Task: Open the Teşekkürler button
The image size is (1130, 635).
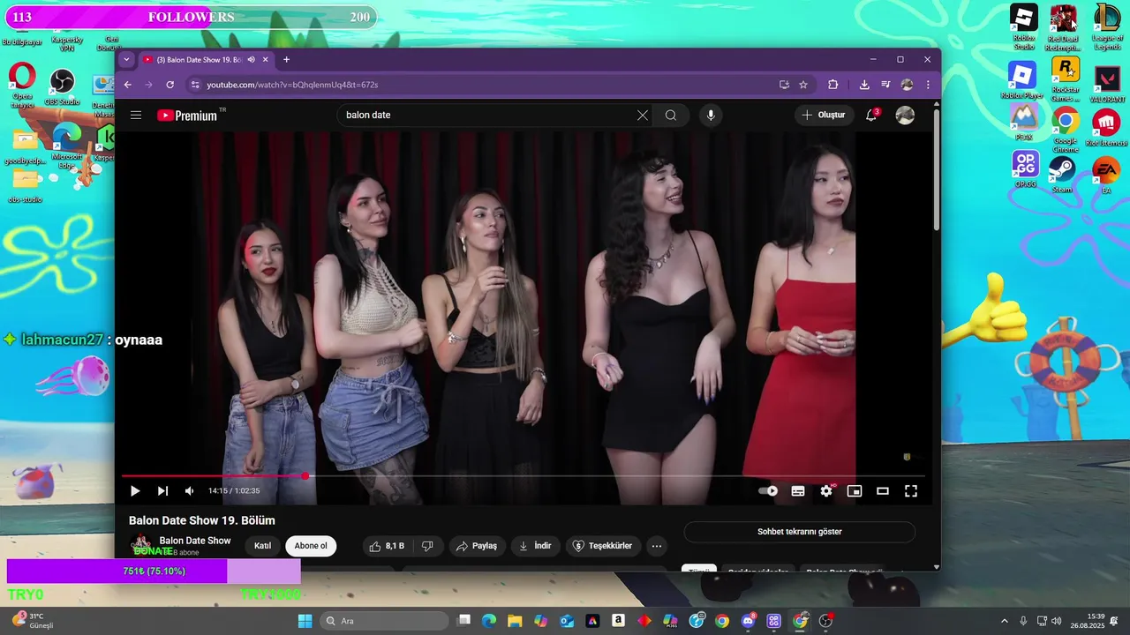Action: point(603,546)
